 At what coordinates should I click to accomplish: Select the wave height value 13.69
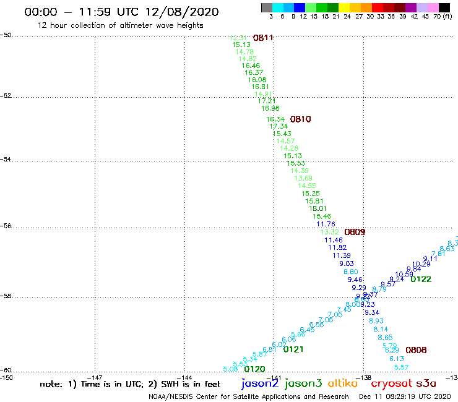pos(303,178)
